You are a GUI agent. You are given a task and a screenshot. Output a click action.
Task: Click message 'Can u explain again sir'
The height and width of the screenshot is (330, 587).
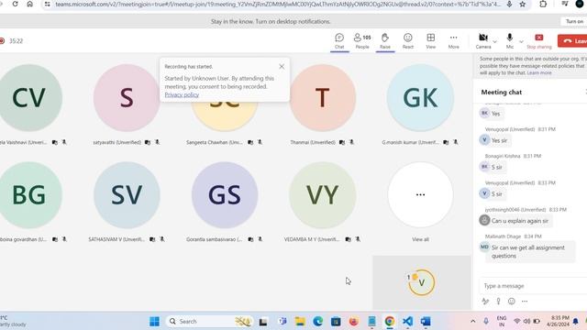(520, 221)
